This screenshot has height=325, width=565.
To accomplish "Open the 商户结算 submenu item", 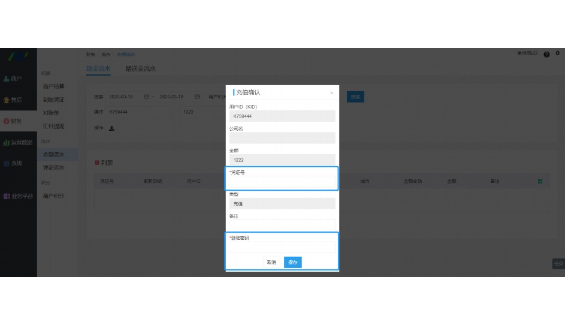I will pos(53,86).
